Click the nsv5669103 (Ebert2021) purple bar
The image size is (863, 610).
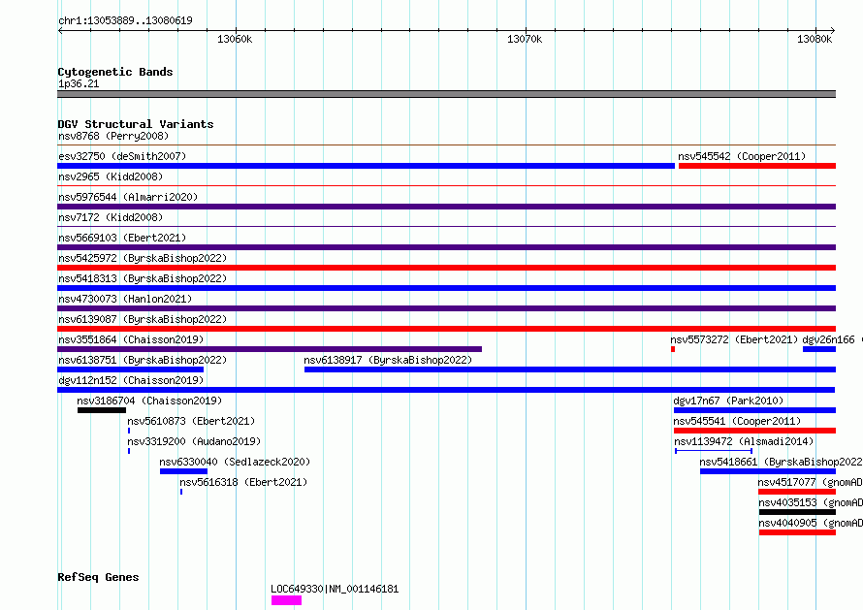(x=446, y=247)
